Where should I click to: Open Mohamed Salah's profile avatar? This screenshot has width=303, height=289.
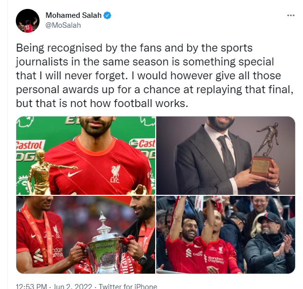pyautogui.click(x=28, y=21)
